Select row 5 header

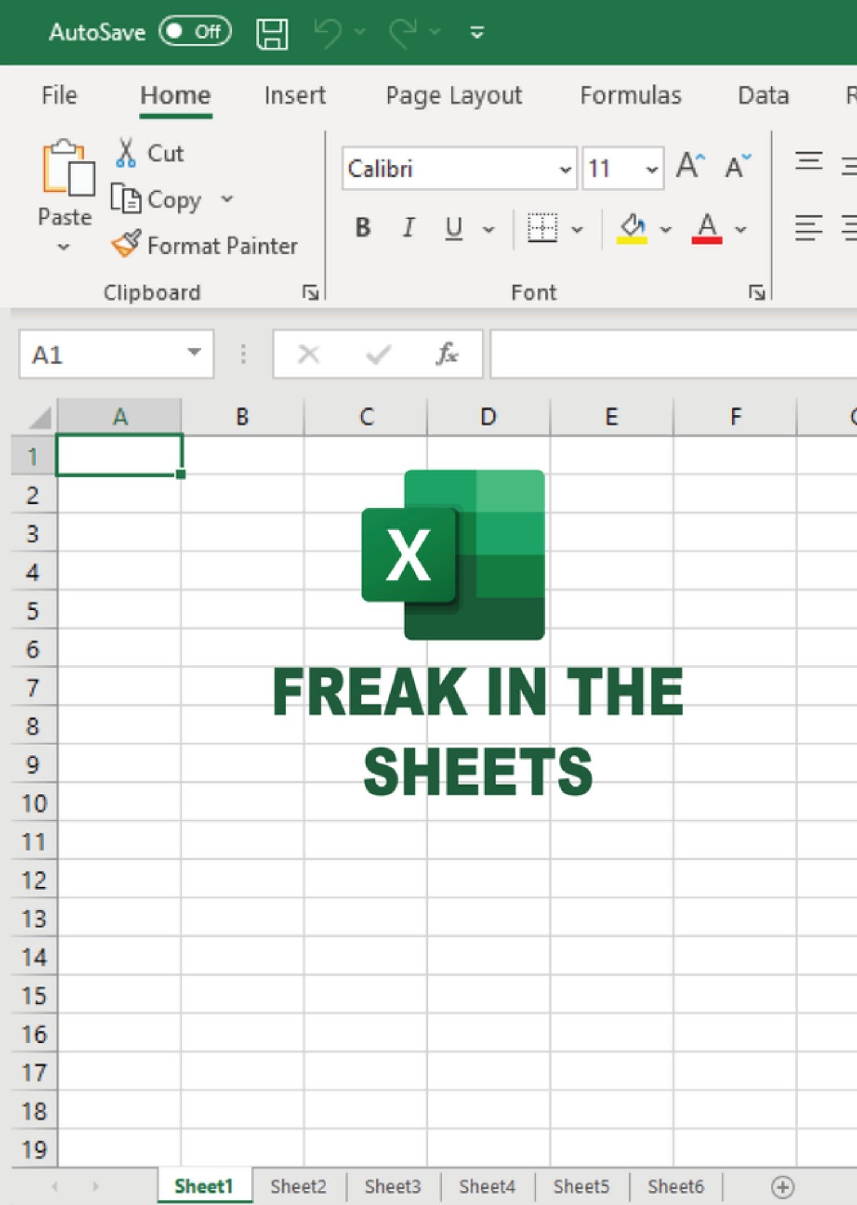tap(34, 611)
